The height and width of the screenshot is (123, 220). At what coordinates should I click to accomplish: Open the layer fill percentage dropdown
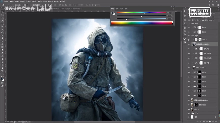tap(214, 20)
